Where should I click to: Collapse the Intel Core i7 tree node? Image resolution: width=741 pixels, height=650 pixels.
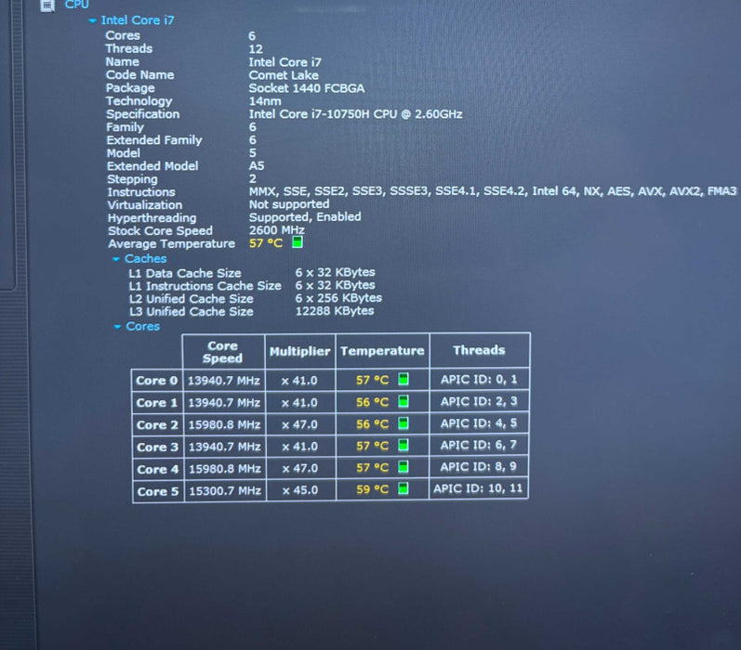pos(93,20)
